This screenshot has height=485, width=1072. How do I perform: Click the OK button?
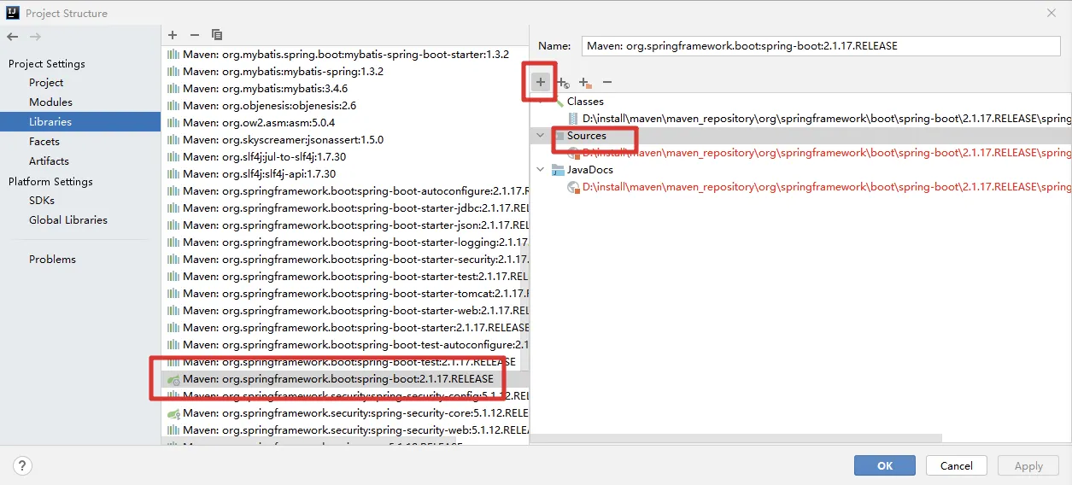pos(885,465)
